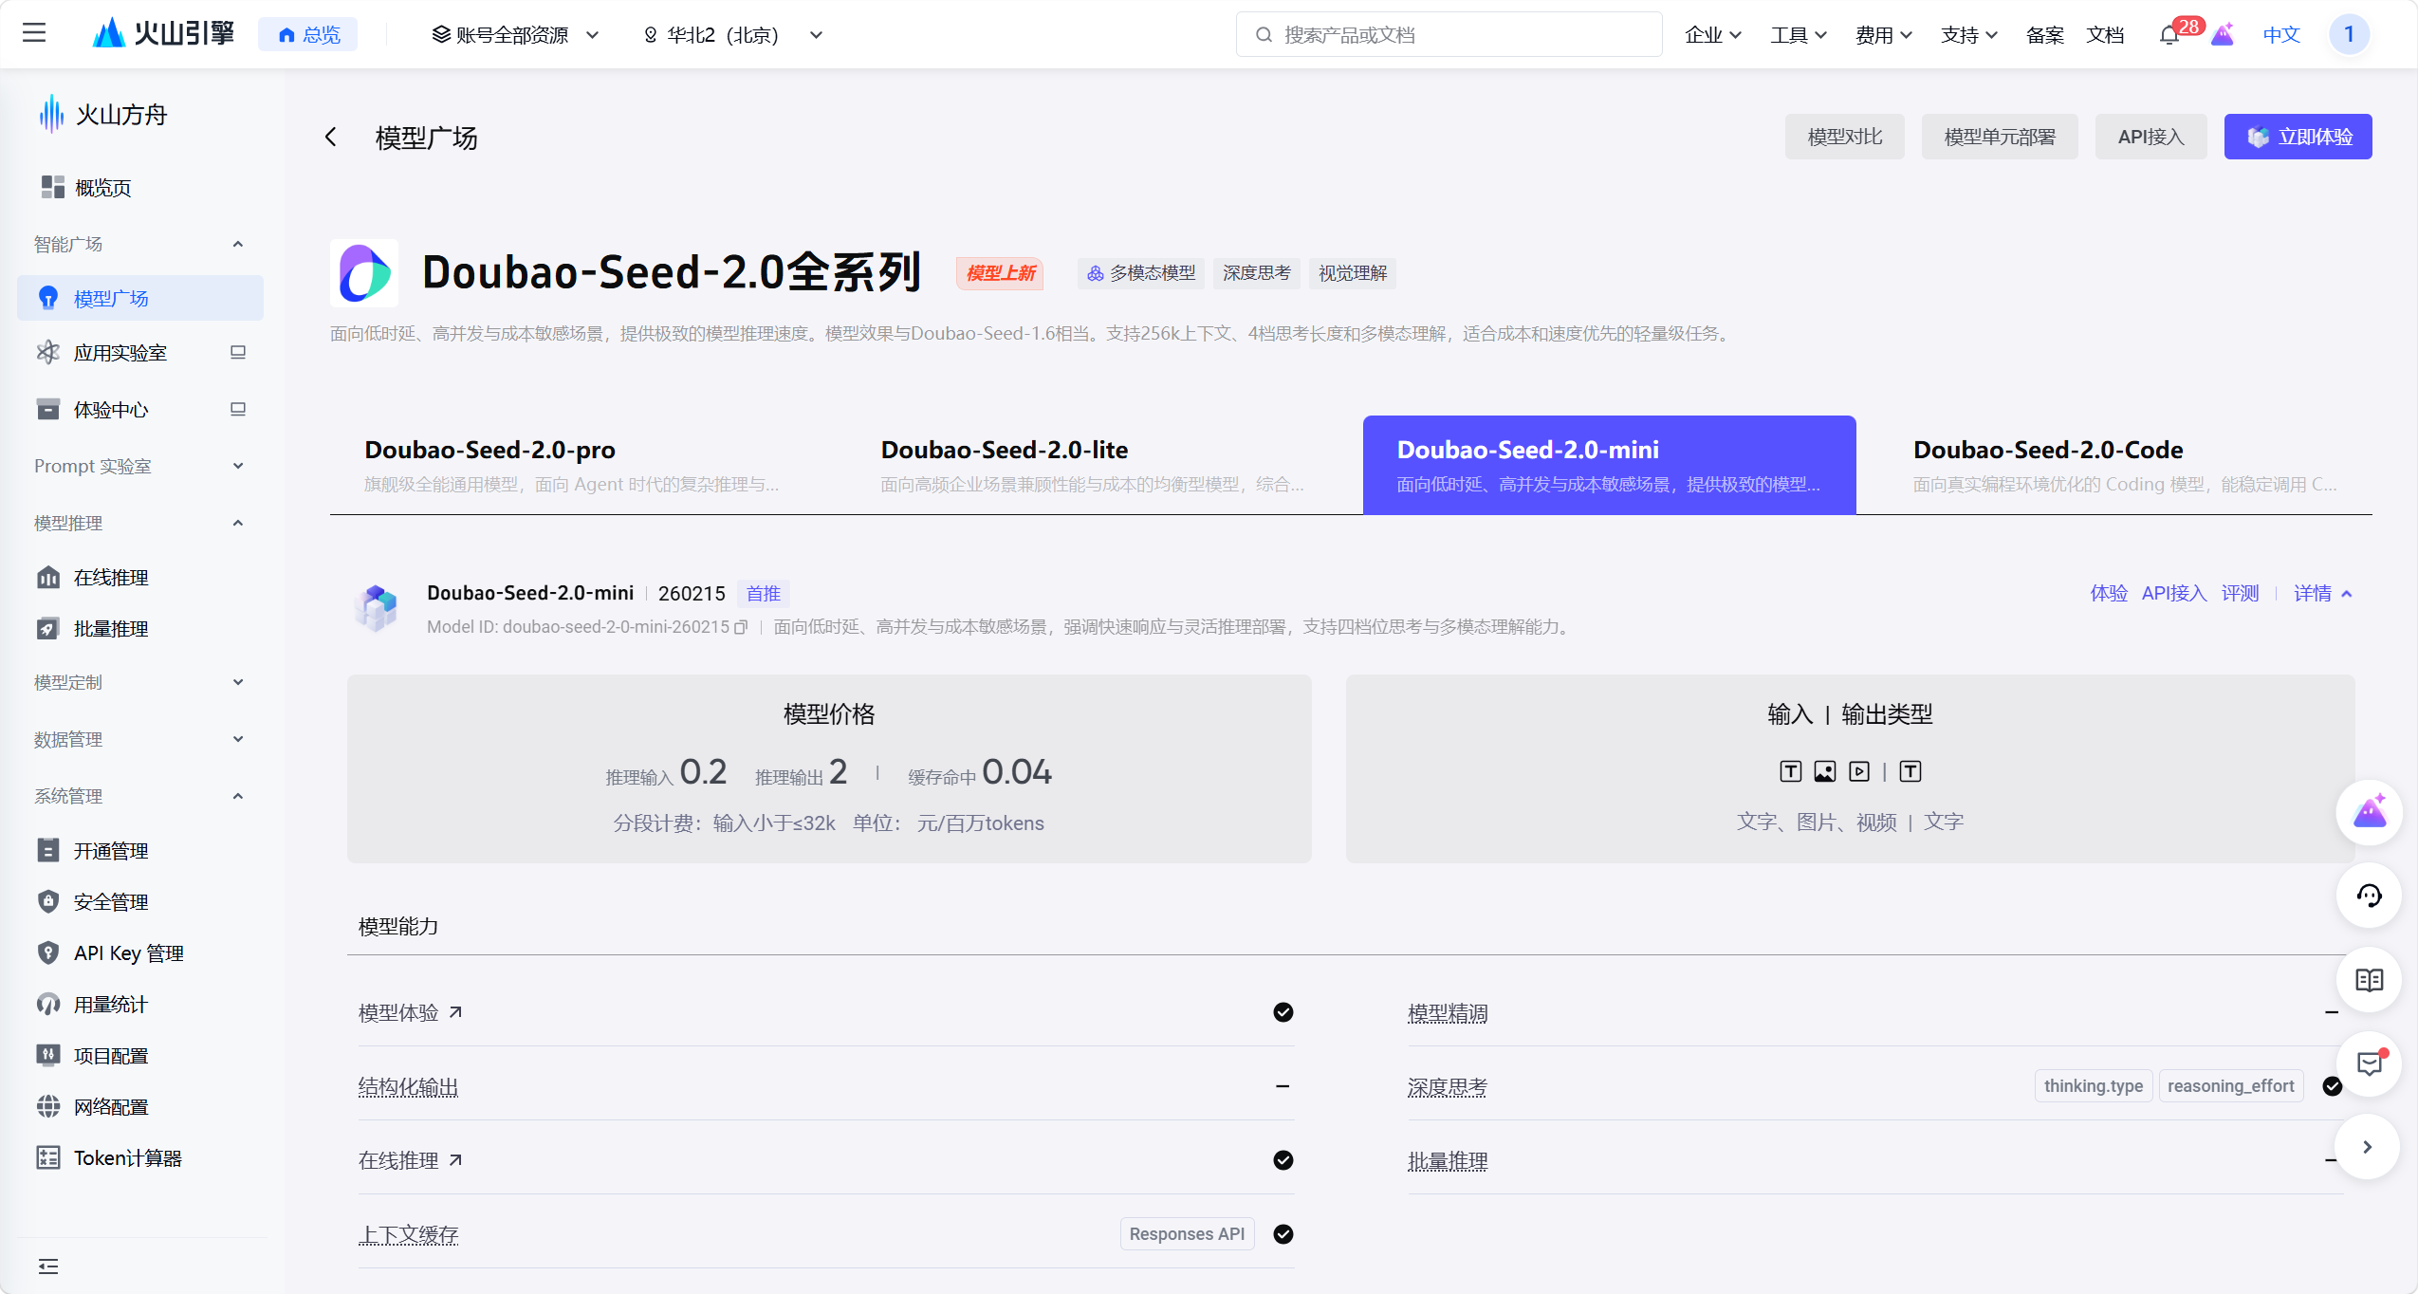Open the 账号全部资源 dropdown

click(x=515, y=35)
